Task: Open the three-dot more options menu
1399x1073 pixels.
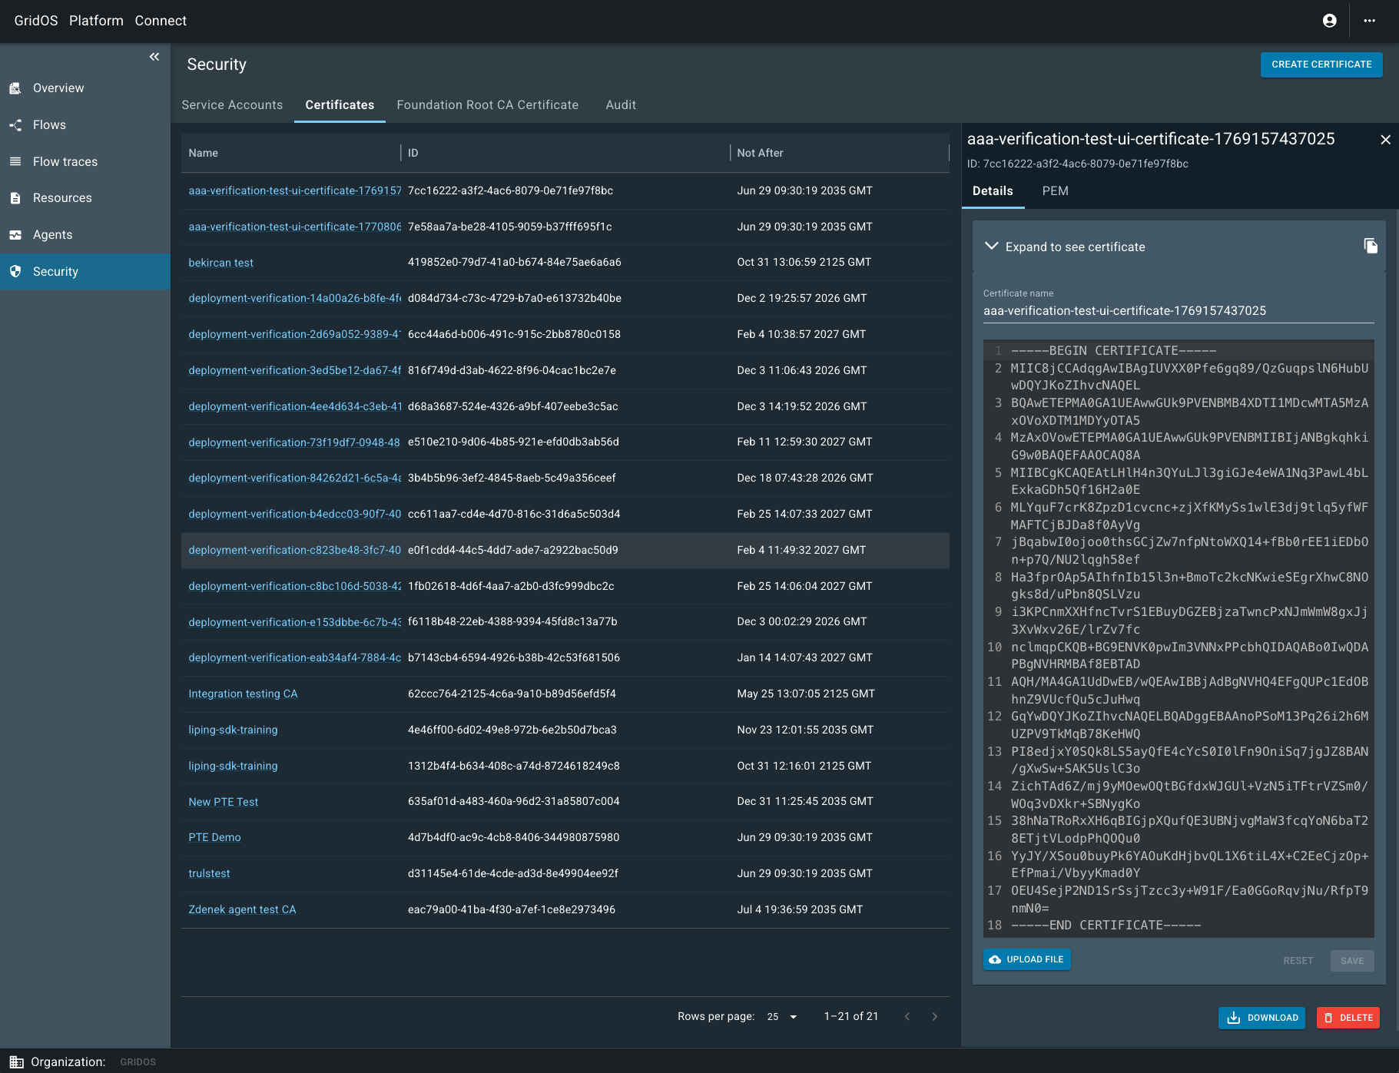Action: 1369,21
